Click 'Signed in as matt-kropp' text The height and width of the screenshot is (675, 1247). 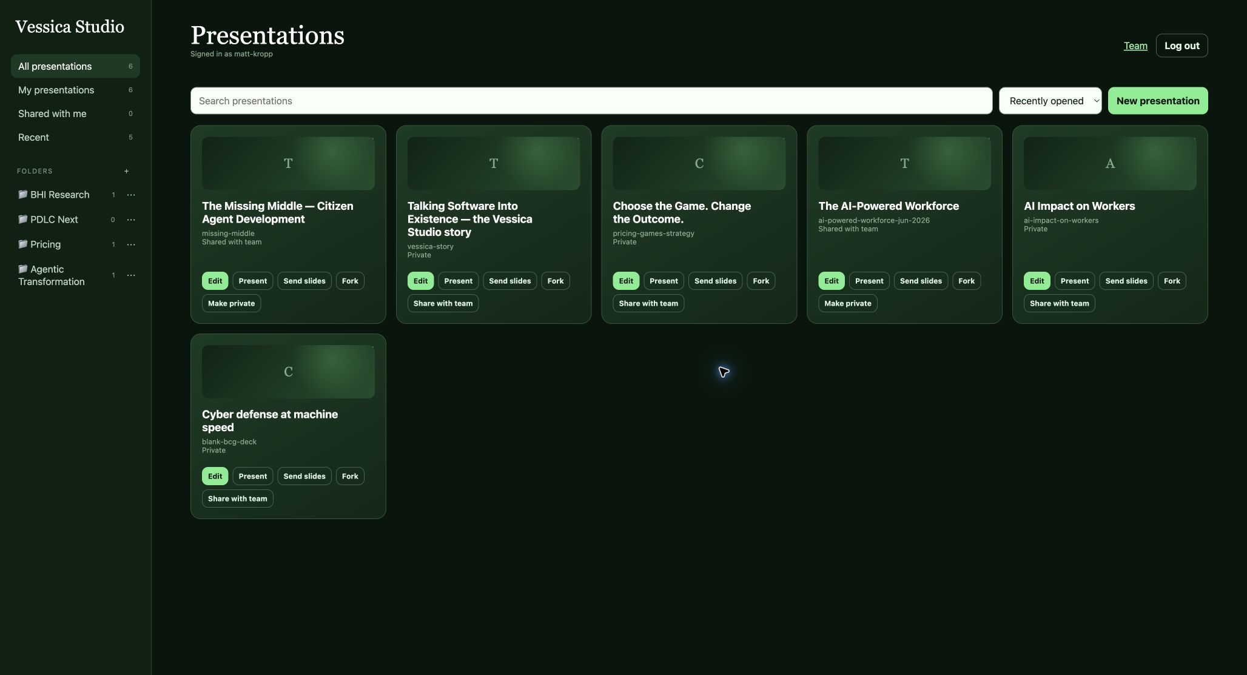(x=232, y=54)
